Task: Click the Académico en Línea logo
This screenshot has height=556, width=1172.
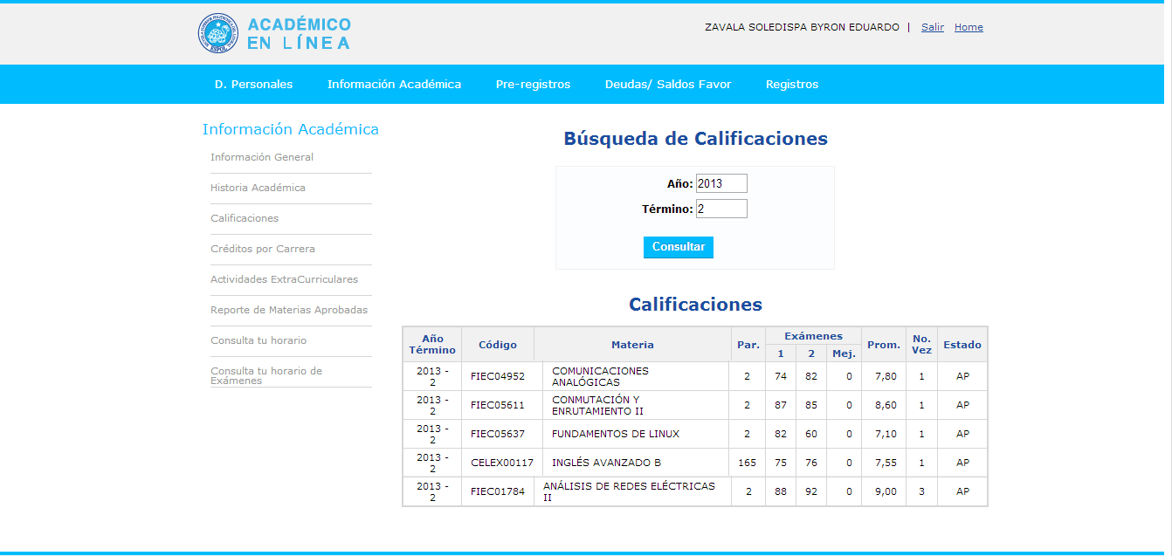Action: 274,33
